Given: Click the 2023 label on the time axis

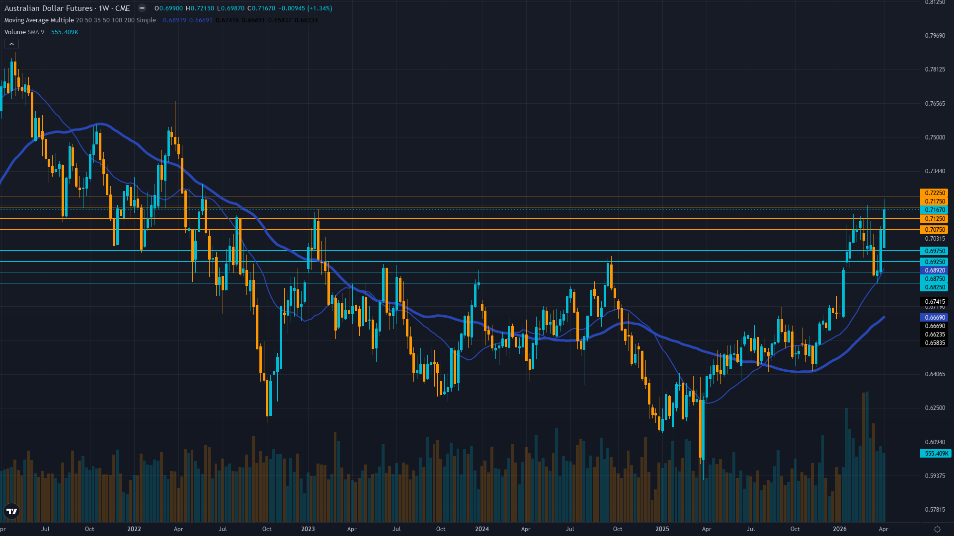Looking at the screenshot, I should tap(308, 529).
